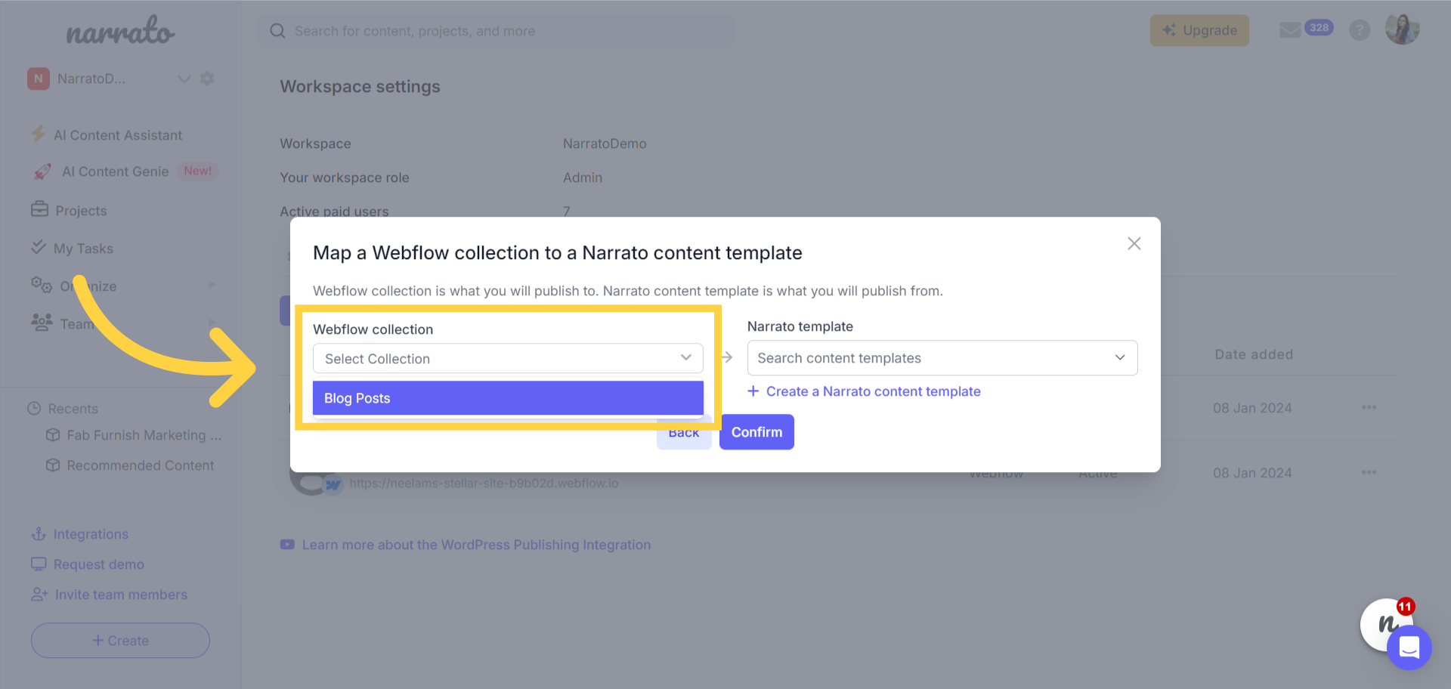Viewport: 1451px width, 689px height.
Task: Click the Upgrade button
Action: [1199, 30]
